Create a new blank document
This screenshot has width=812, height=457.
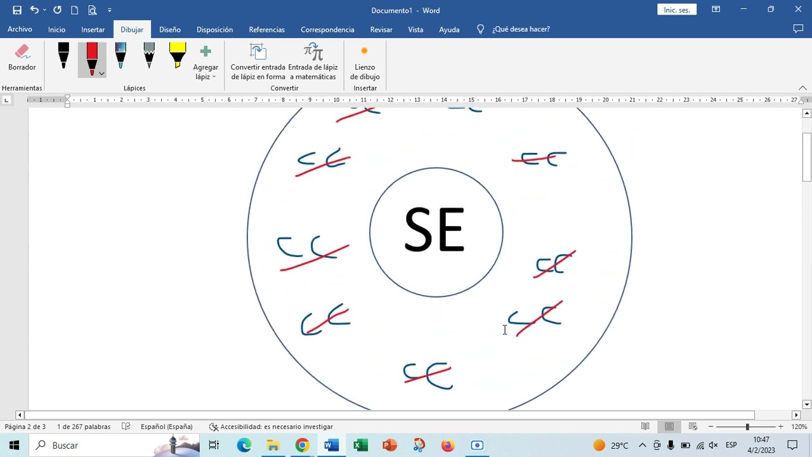(x=74, y=10)
